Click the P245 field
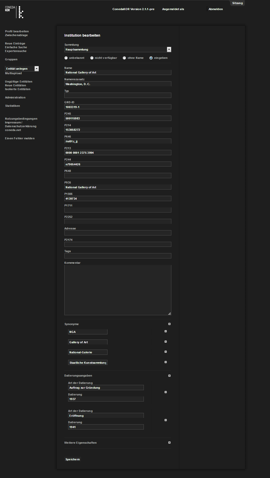Viewport: 270px width, 478px height. point(118,118)
